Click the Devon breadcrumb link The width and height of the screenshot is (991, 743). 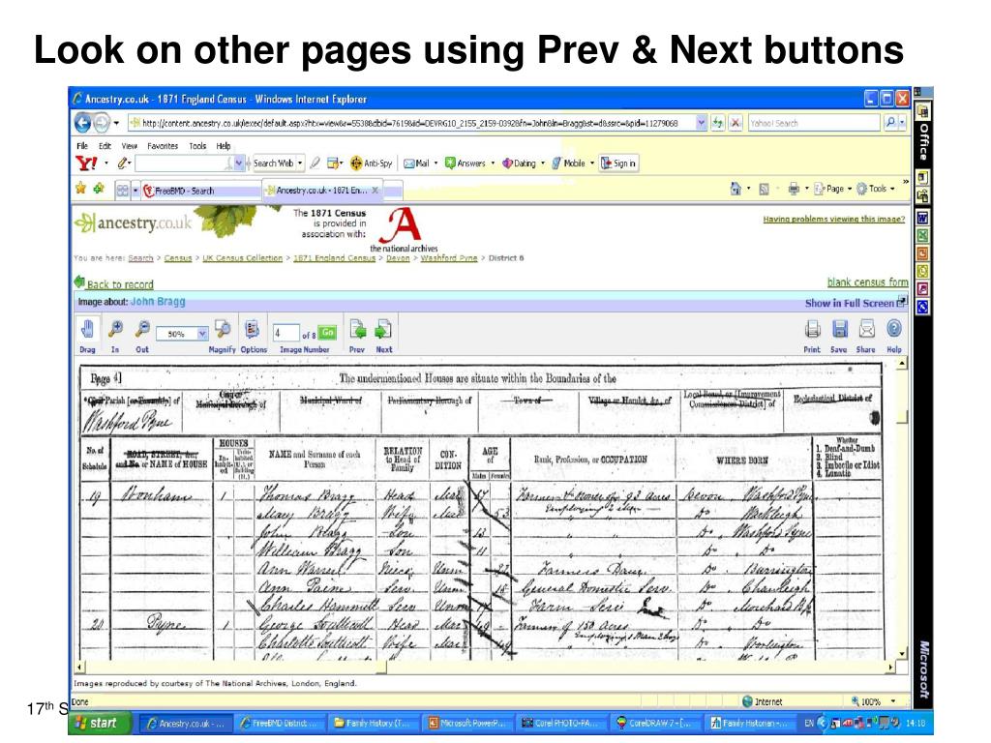pos(398,257)
